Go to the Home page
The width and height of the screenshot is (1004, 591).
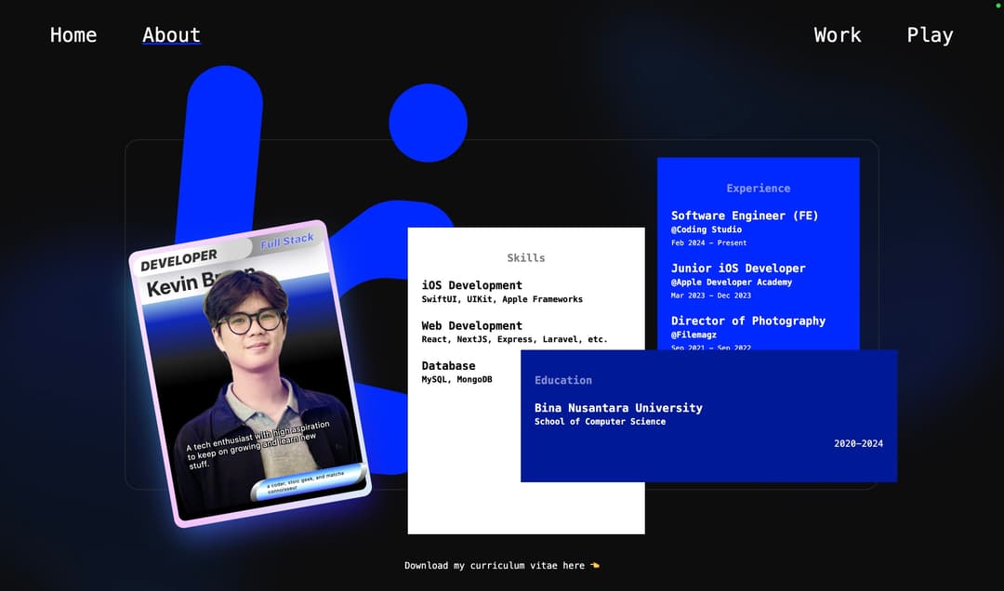point(73,34)
